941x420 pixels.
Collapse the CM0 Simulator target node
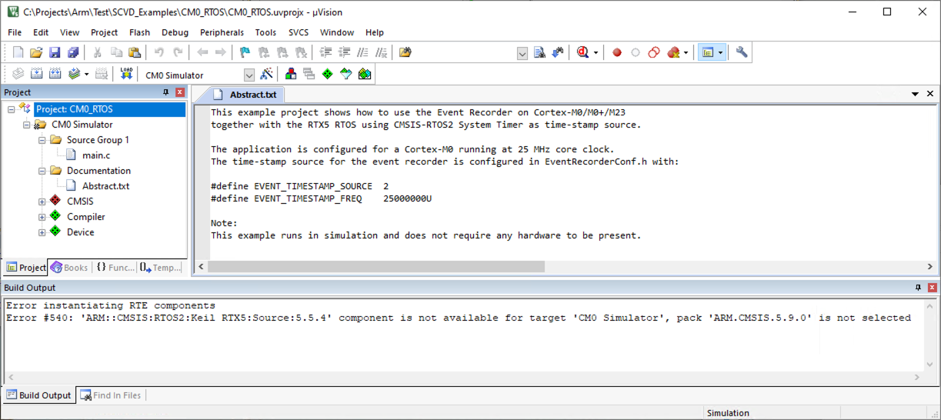26,125
